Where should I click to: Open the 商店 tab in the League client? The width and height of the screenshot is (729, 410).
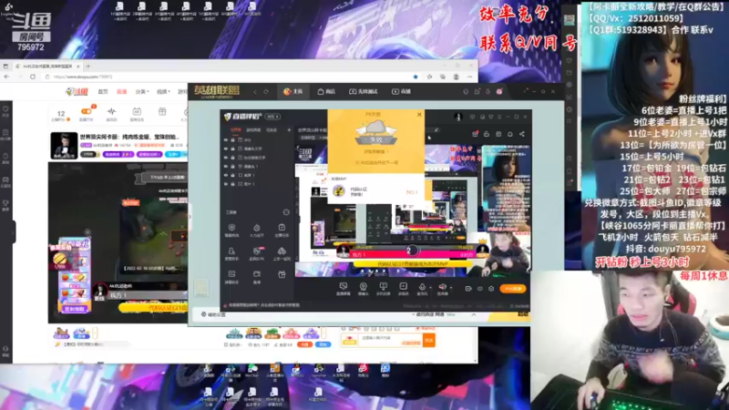pyautogui.click(x=326, y=92)
